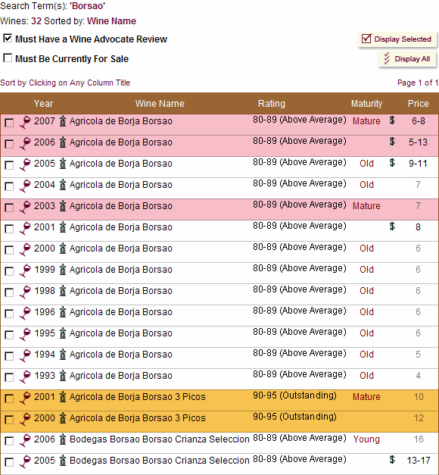Viewport: 439px width, 475px height.
Task: Click Mature label in 2003 Borsao row
Action: click(x=366, y=206)
